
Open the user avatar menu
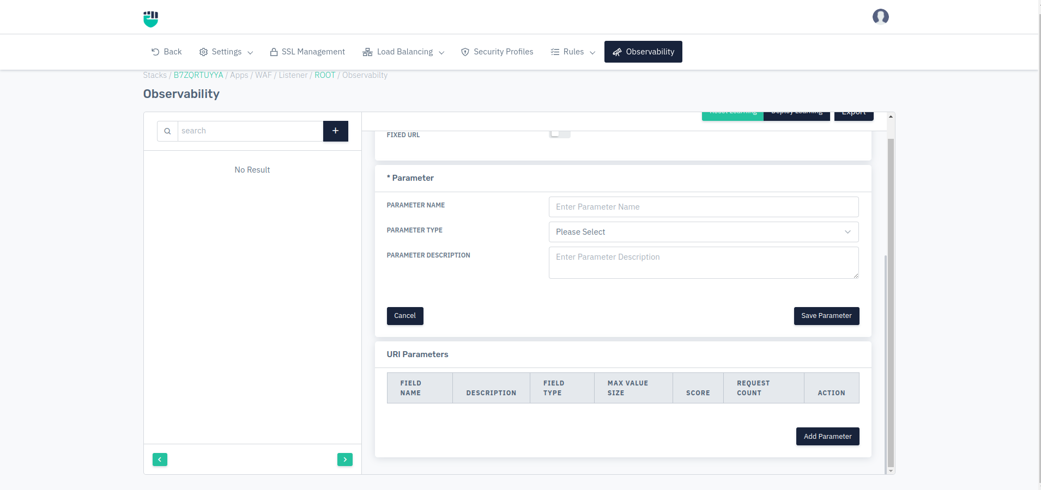pos(880,17)
